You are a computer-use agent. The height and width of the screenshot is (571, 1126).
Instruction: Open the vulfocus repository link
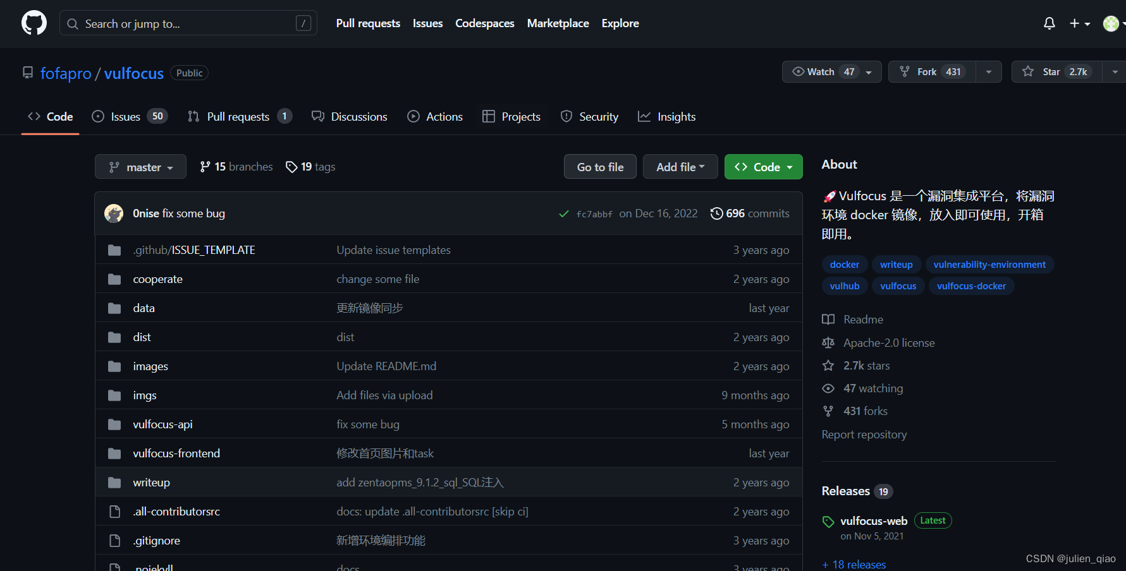click(x=134, y=73)
